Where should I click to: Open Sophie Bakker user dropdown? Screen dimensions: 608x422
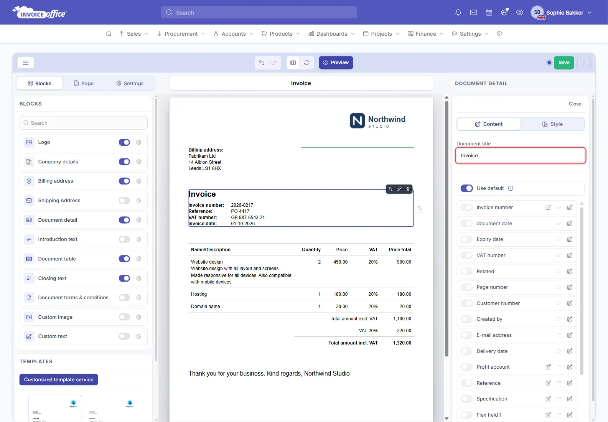point(561,13)
